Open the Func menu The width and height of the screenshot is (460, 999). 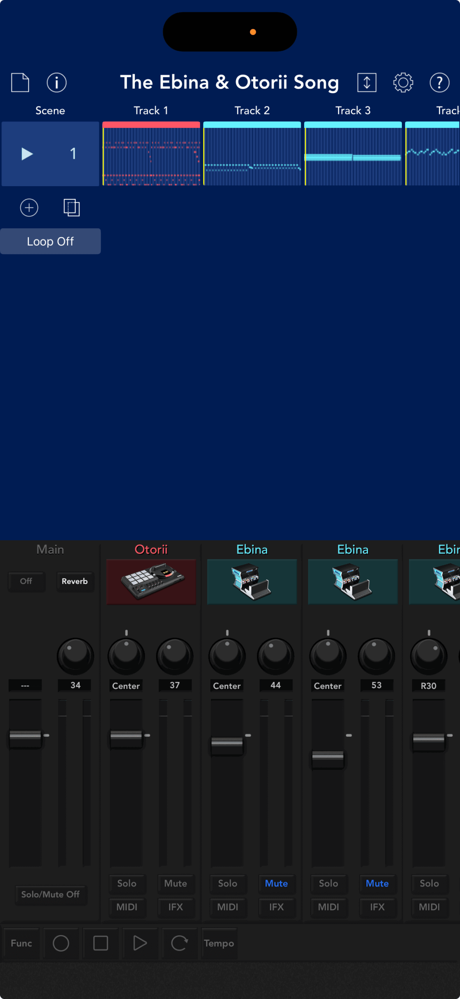click(21, 944)
